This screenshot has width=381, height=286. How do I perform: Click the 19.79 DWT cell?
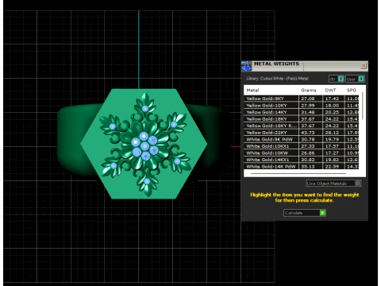point(332,139)
